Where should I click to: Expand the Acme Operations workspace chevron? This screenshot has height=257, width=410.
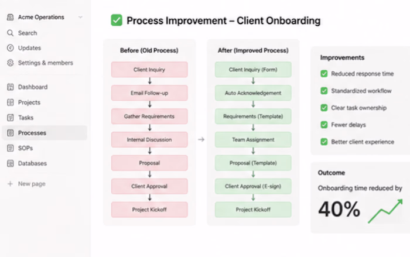coord(80,17)
